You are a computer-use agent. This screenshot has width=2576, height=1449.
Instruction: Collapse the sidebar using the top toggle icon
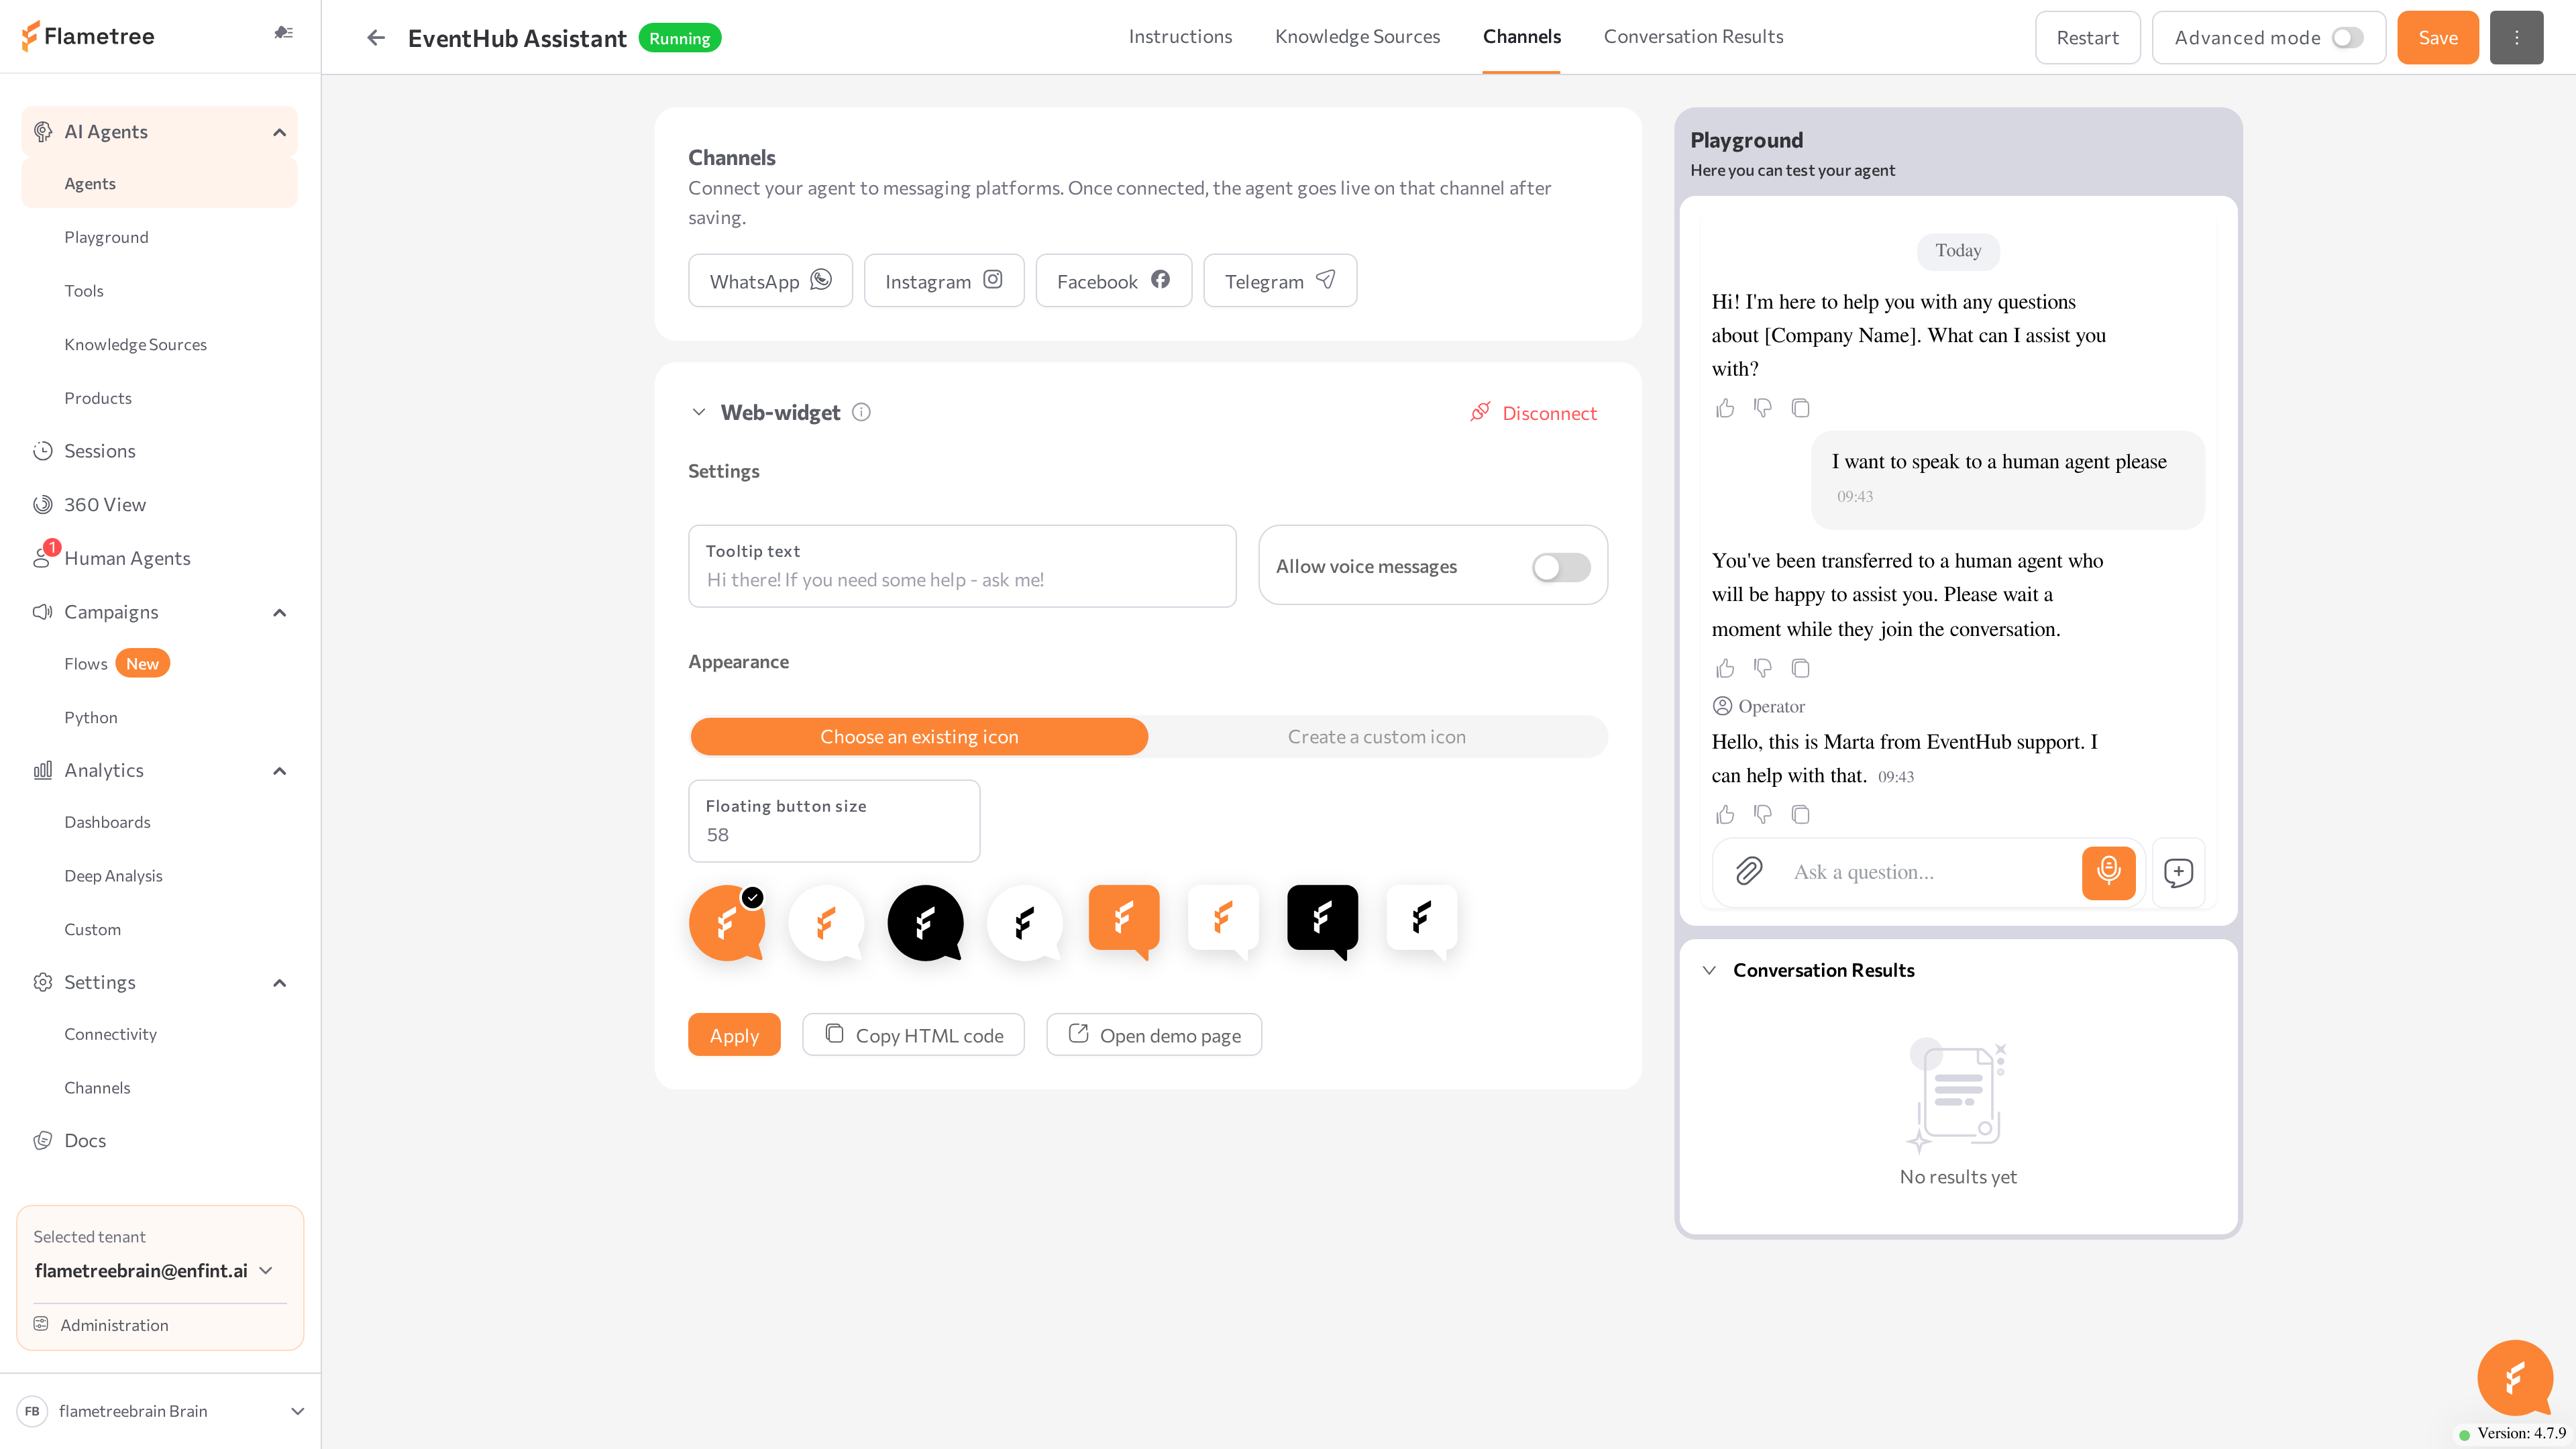point(283,33)
